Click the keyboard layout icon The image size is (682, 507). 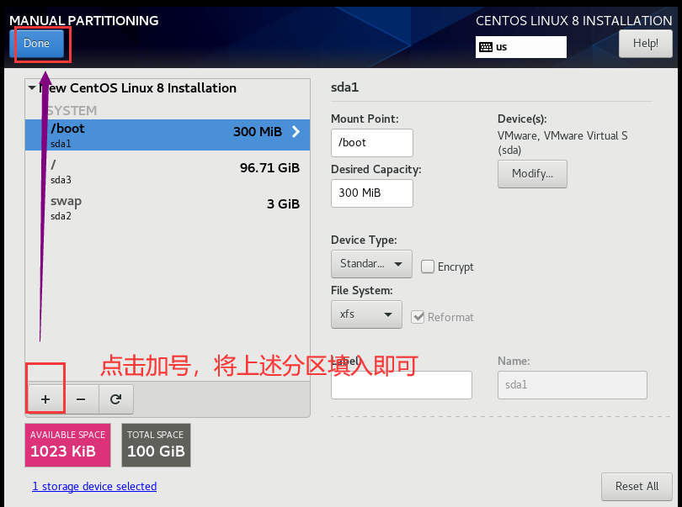tap(486, 47)
